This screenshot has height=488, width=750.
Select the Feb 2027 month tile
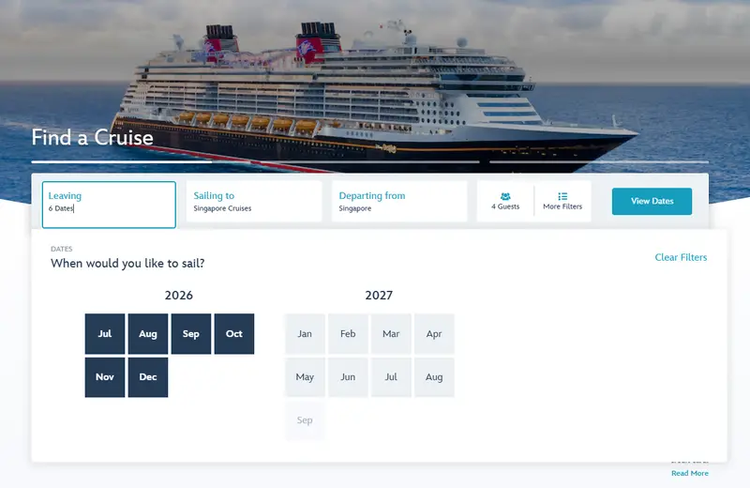pos(348,334)
